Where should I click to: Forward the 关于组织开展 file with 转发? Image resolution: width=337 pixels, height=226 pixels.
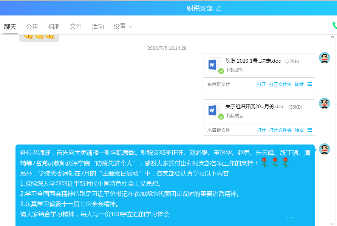(x=299, y=130)
